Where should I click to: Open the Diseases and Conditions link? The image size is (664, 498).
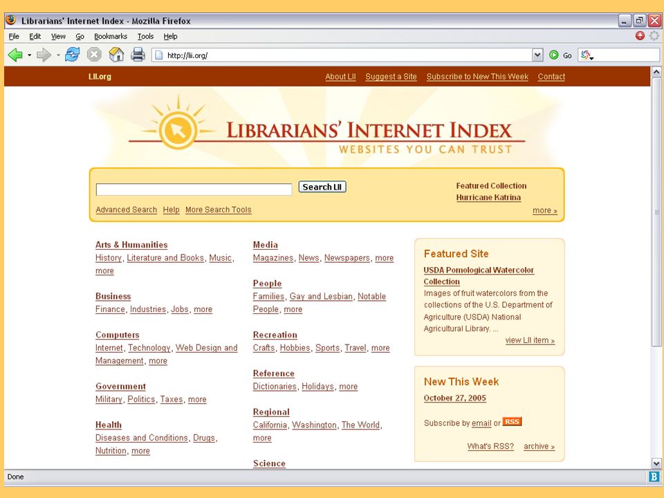[x=141, y=438]
